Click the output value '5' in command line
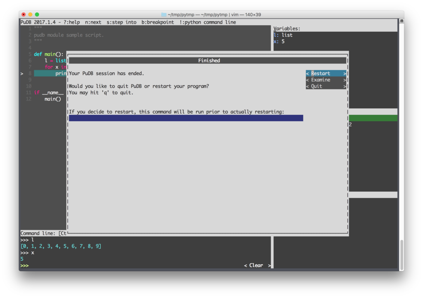Viewport: 423px width, 298px height. tap(22, 259)
